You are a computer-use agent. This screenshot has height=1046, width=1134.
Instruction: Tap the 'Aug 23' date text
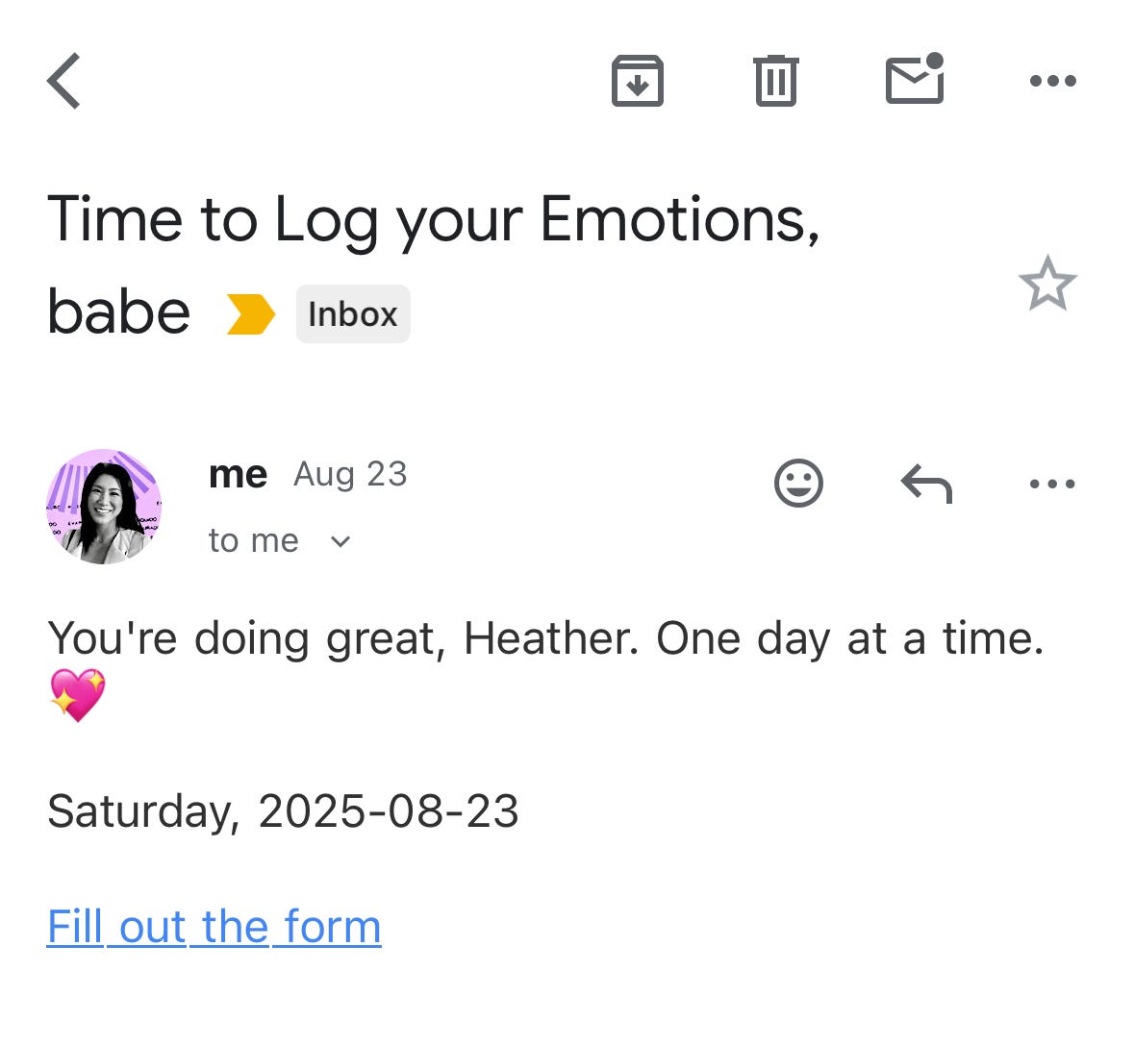(x=350, y=475)
